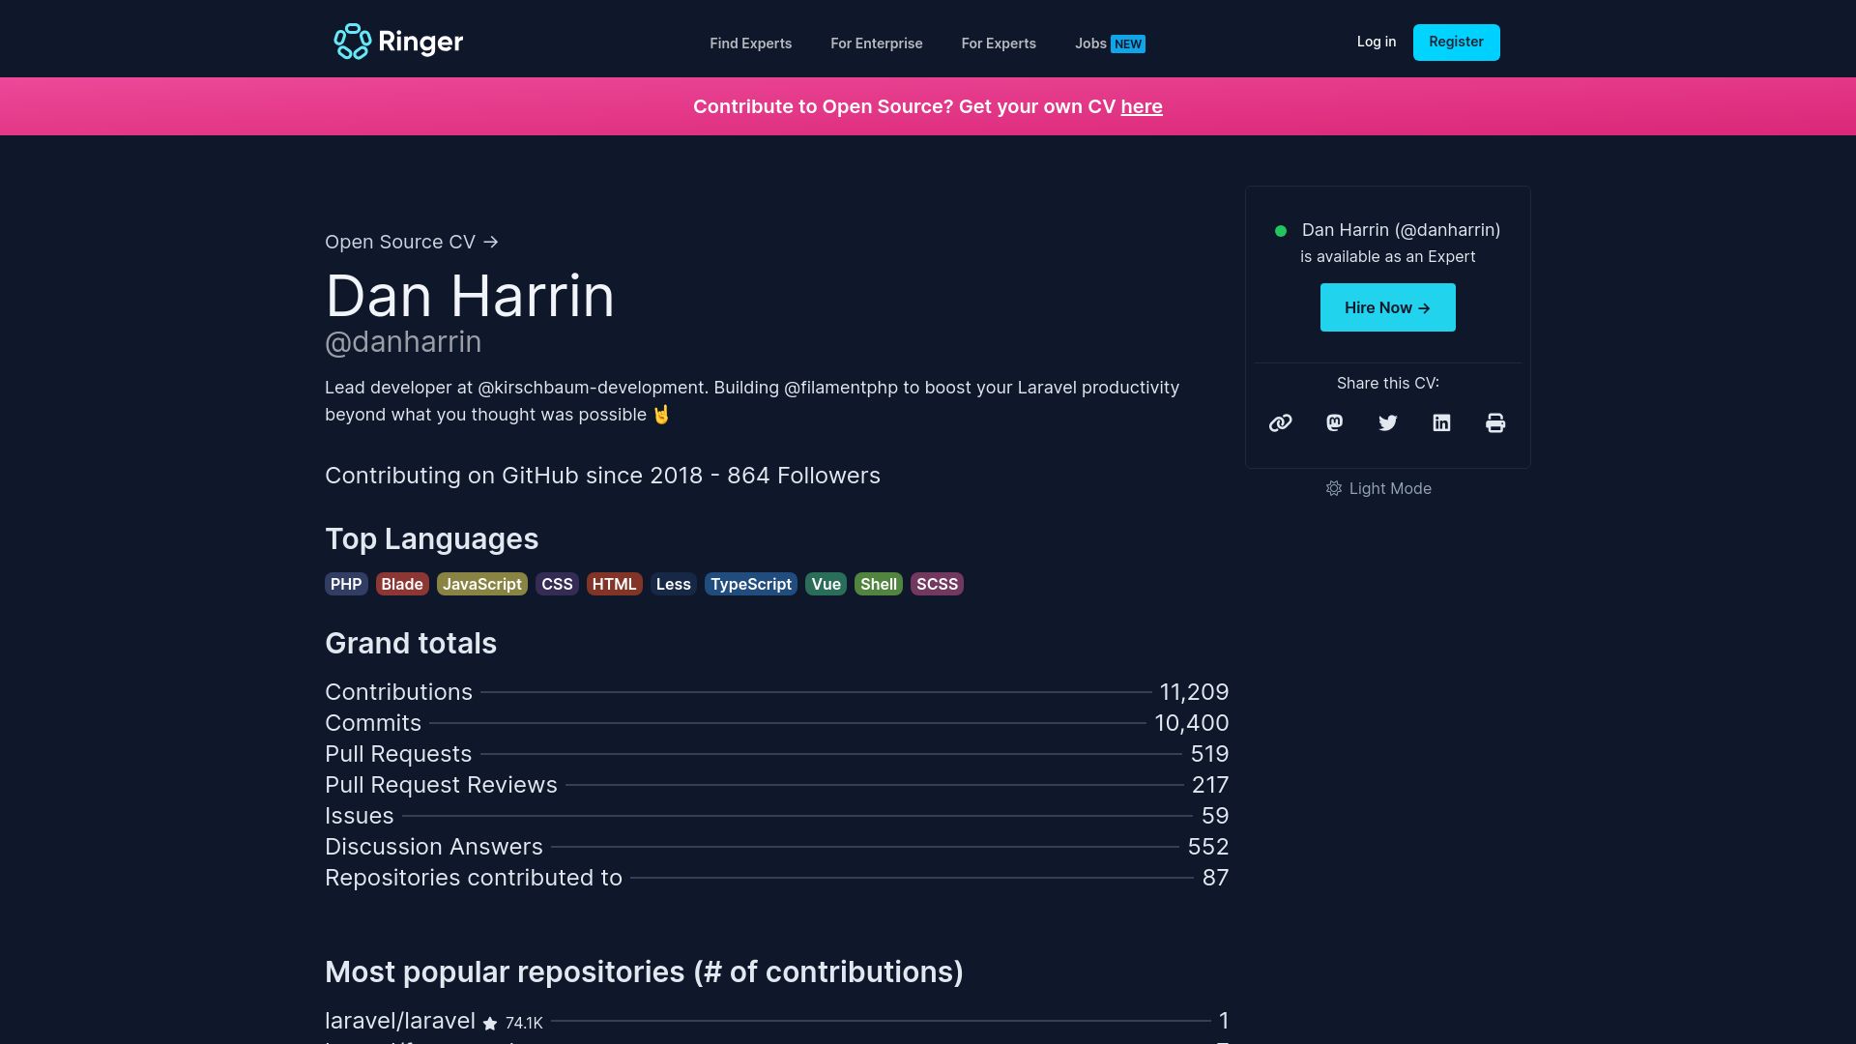
Task: Share this CV on LinkedIn
Action: click(1441, 422)
